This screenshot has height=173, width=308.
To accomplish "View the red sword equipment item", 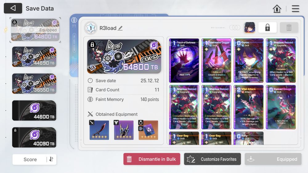I will coord(99,130).
